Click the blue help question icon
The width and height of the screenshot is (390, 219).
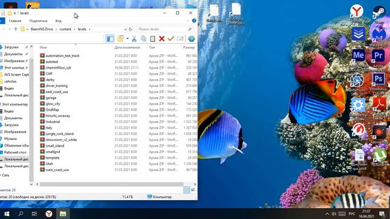[194, 21]
